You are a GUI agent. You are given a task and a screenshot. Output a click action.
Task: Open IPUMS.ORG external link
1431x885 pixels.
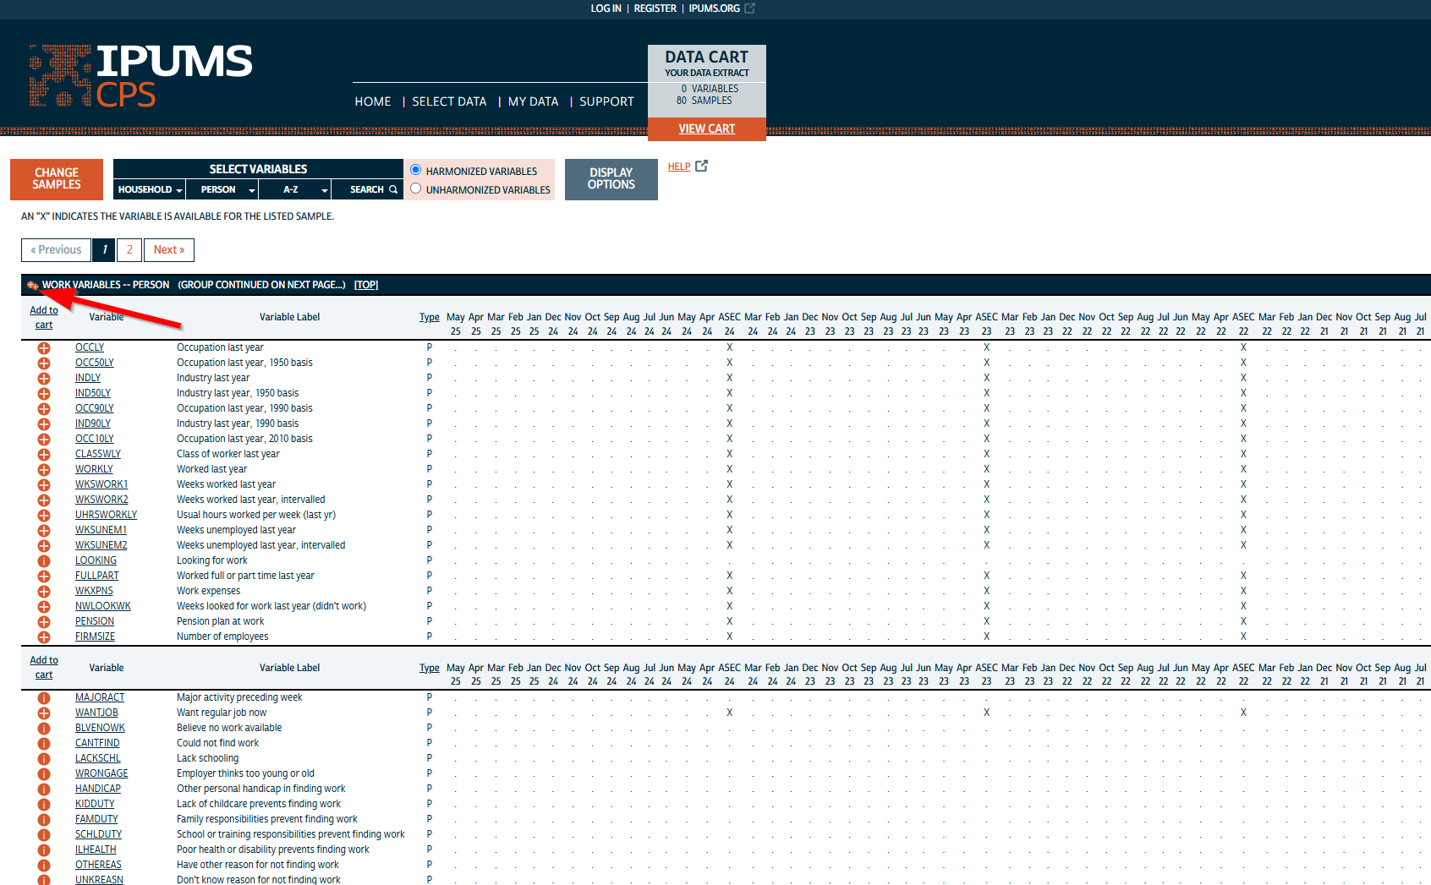click(721, 8)
